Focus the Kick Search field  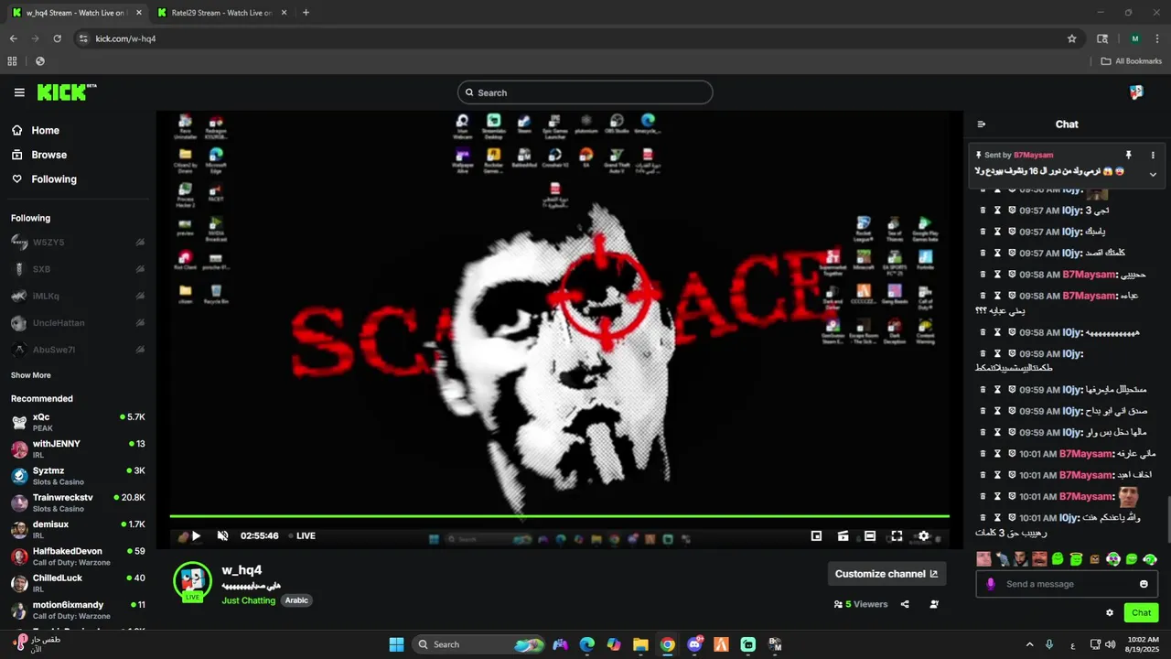[x=585, y=92]
